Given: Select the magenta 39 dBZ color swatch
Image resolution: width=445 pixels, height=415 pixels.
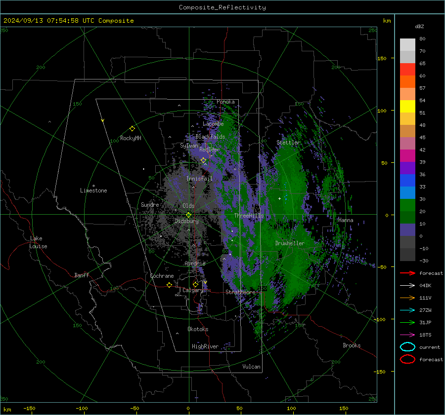Looking at the screenshot, I should (x=407, y=155).
